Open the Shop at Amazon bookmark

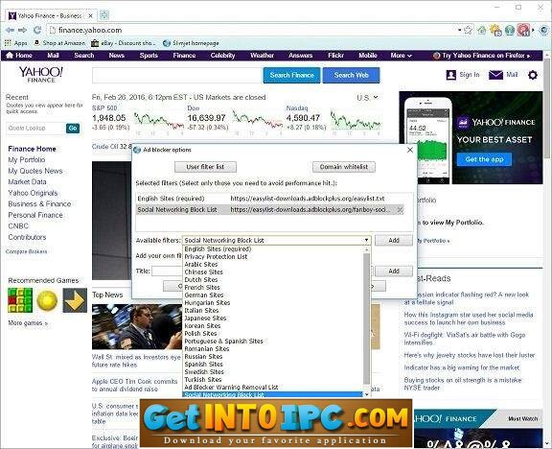(x=59, y=43)
